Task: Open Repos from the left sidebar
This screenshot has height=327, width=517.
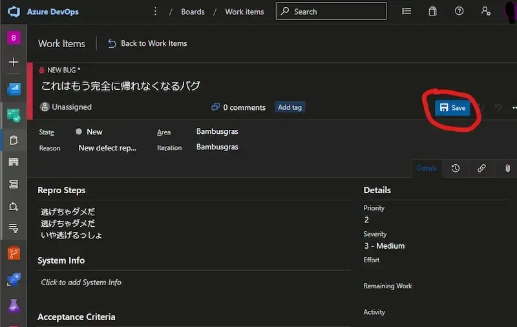Action: tap(14, 253)
